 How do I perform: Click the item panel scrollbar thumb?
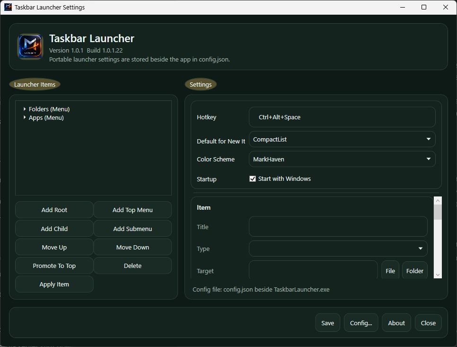(438, 212)
